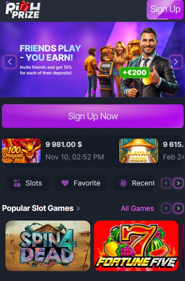
Task: Select the clock Recent icon
Action: pos(123,183)
